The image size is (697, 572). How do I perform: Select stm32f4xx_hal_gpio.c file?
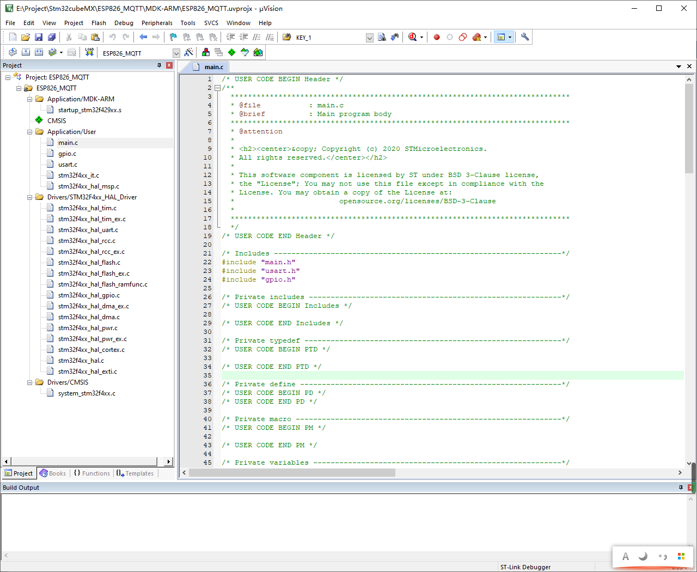89,295
